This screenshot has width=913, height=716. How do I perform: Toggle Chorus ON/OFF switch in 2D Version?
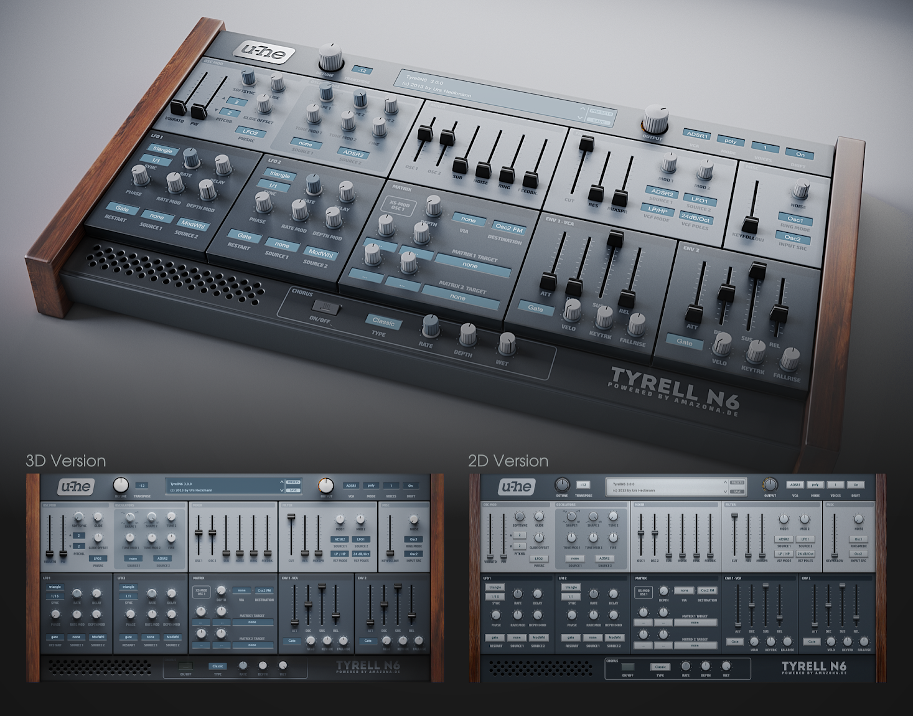pyautogui.click(x=628, y=667)
